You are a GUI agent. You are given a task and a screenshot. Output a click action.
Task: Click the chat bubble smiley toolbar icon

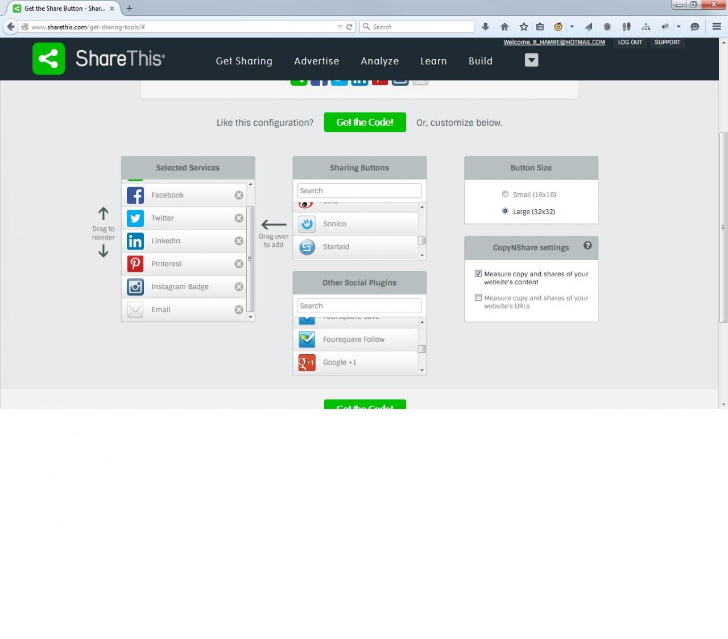(694, 27)
